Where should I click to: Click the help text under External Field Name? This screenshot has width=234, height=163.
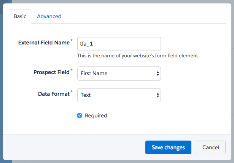click(137, 56)
